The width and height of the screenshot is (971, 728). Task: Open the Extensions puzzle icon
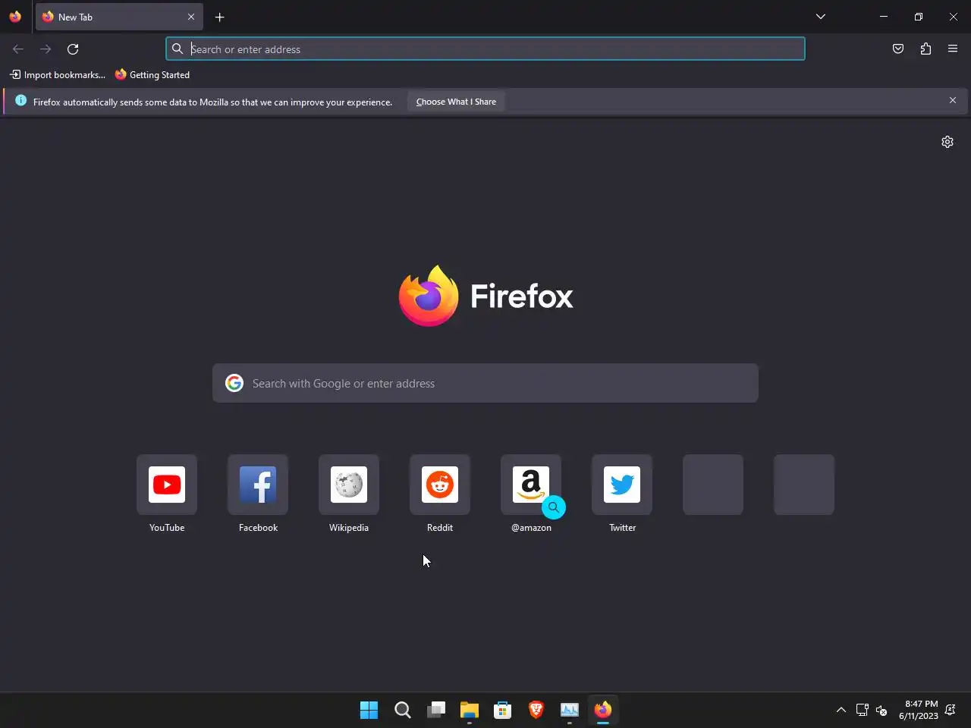[925, 49]
